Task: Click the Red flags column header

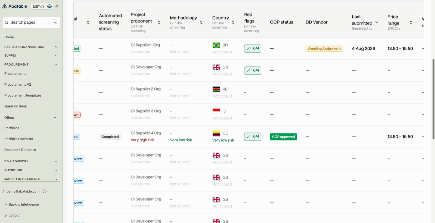Action: (249, 18)
